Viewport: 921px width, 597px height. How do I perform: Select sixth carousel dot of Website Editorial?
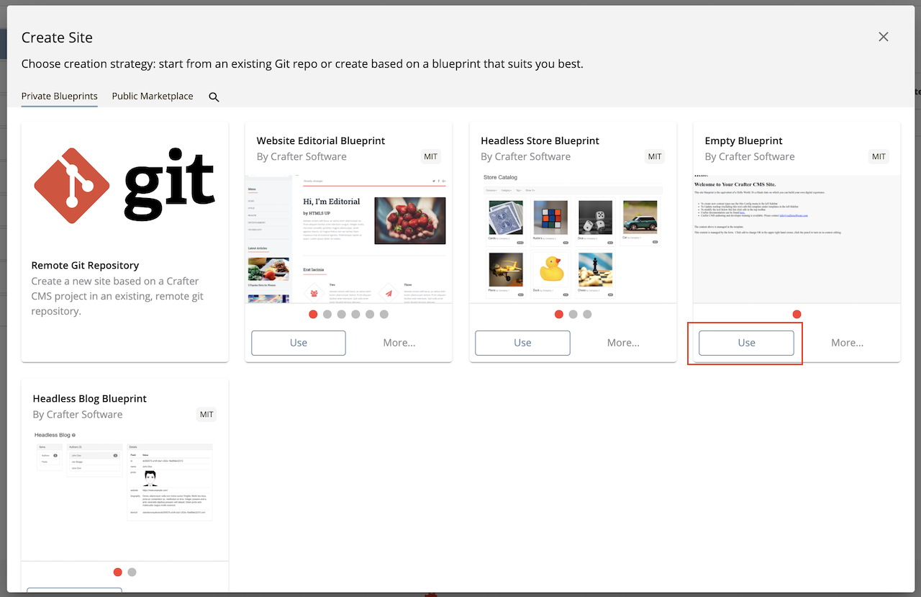click(384, 314)
